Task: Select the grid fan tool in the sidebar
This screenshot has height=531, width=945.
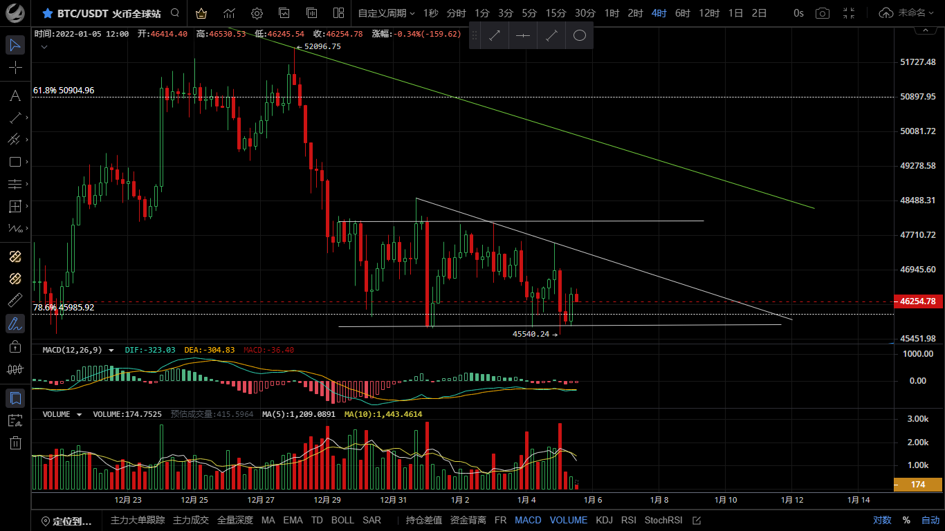Action: click(15, 206)
